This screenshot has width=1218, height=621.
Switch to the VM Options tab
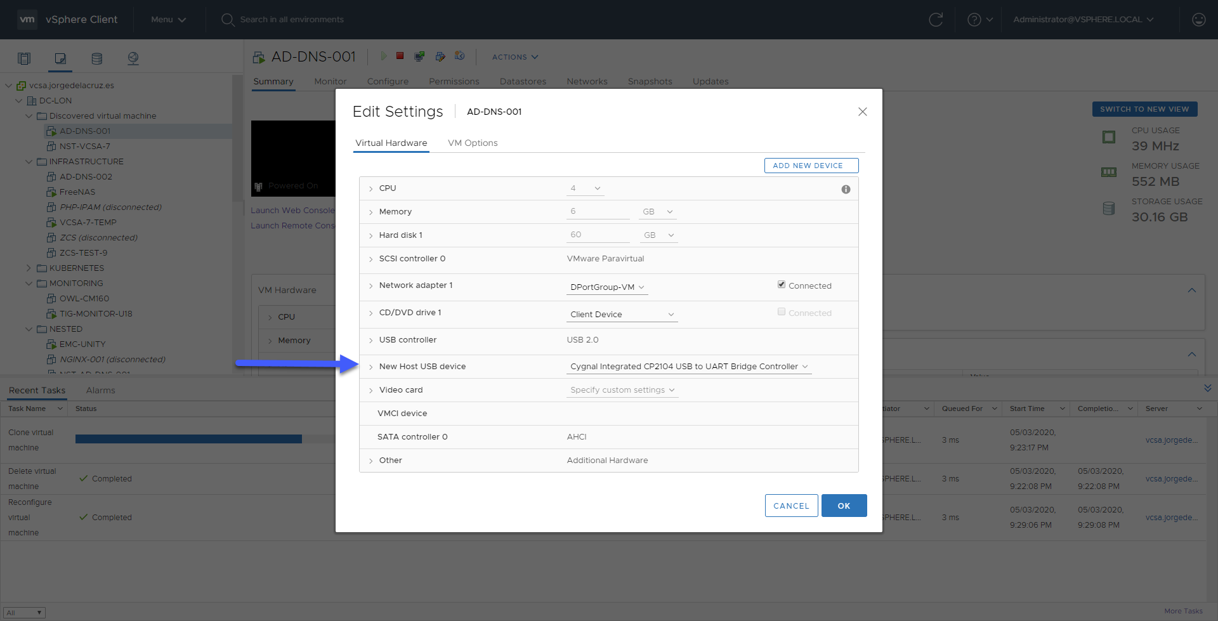473,143
